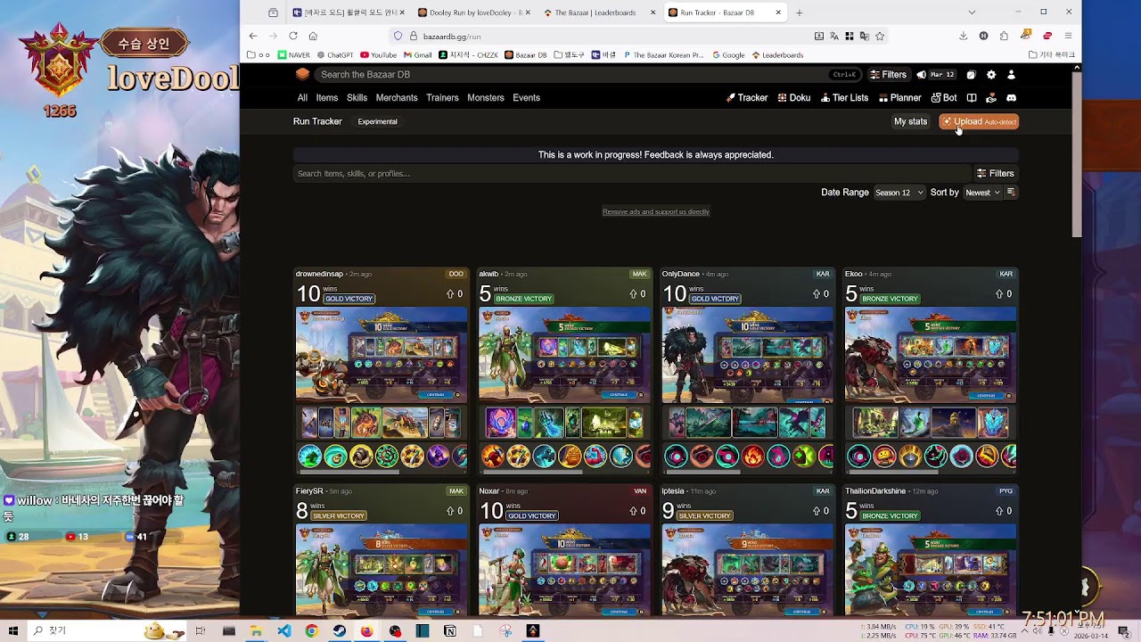Open the ThallionDarkshine profile name
The image size is (1141, 642).
875,491
